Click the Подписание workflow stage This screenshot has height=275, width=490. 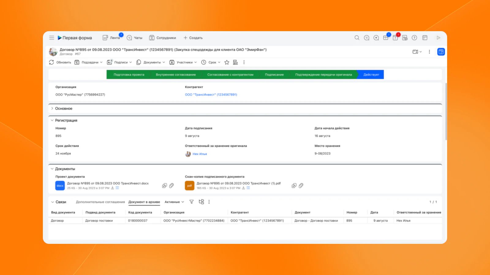[274, 75]
